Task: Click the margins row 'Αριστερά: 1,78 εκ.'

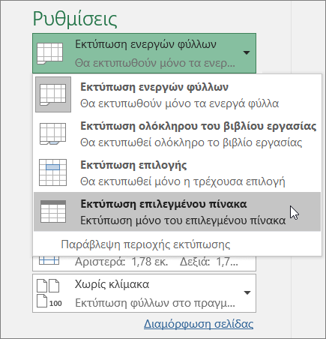Action: point(144,263)
